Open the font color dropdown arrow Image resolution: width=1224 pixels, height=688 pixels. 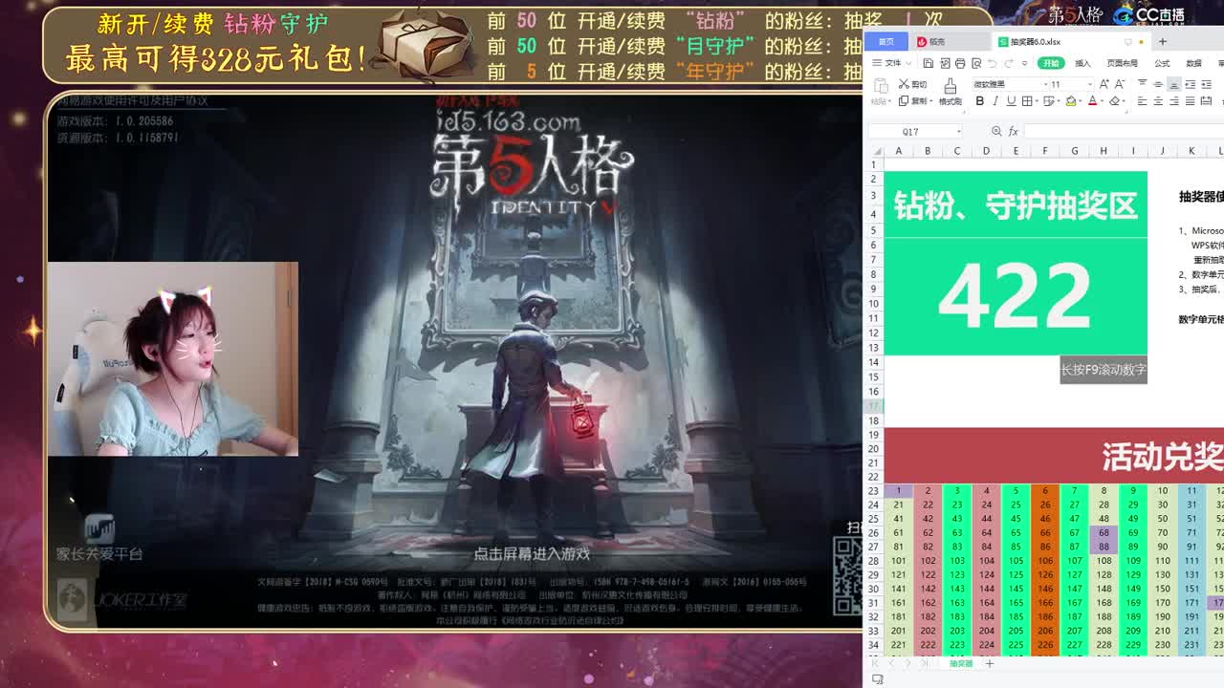[1103, 101]
